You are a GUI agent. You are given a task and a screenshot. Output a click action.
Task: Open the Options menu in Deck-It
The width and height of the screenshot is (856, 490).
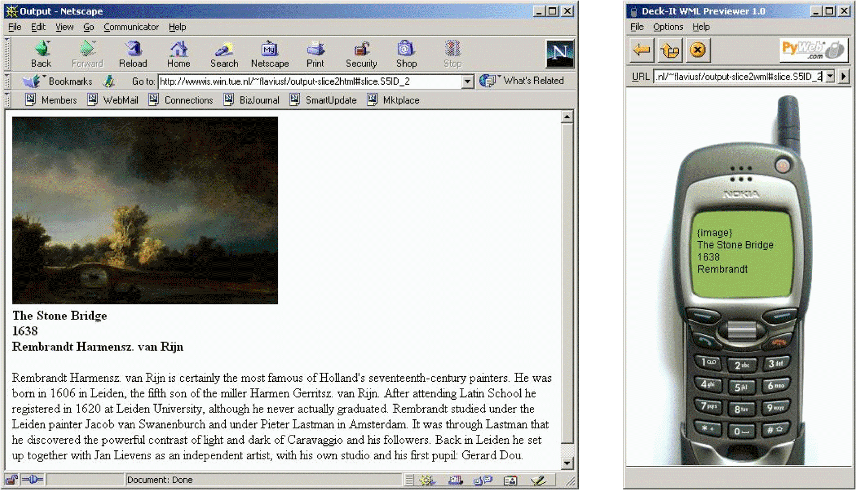668,27
